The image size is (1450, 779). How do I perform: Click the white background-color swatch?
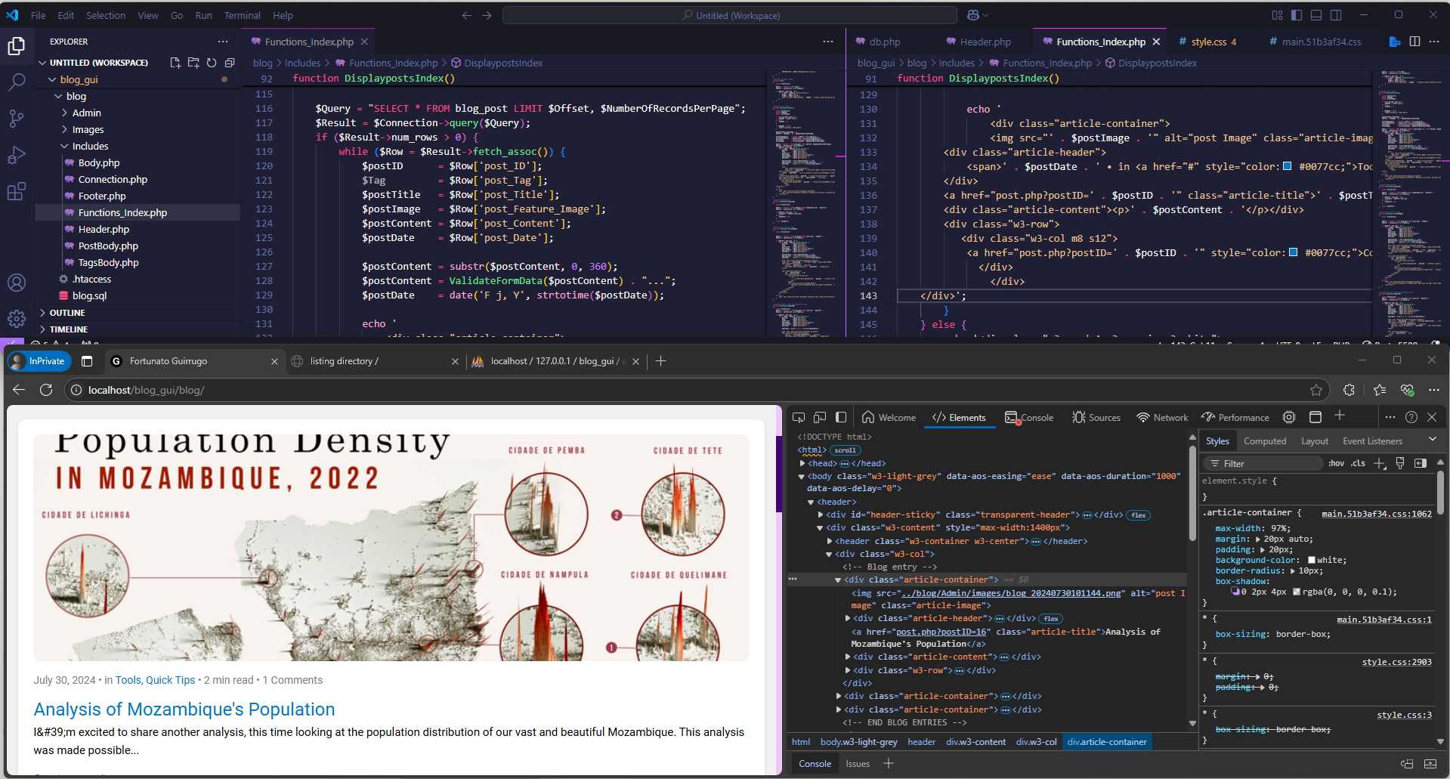[x=1311, y=560]
